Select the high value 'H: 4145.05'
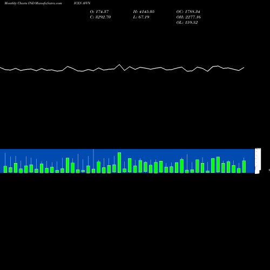The width and height of the screenshot is (270, 270). pos(144,12)
